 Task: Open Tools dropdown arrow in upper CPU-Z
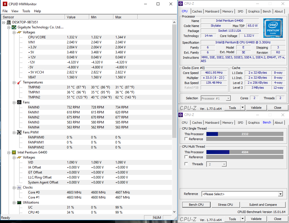coord(243,108)
